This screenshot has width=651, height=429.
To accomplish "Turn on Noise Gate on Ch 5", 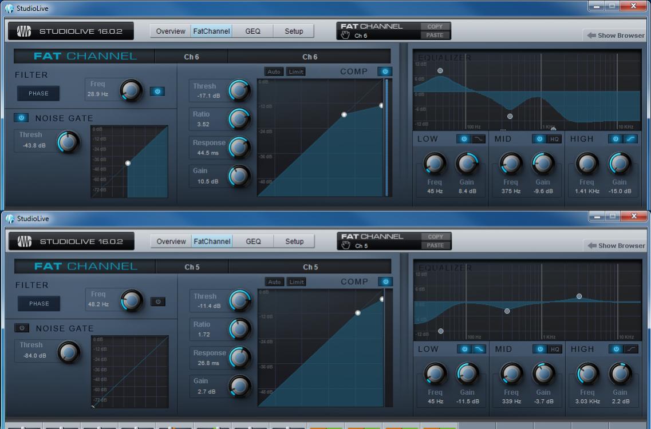I will tap(22, 328).
